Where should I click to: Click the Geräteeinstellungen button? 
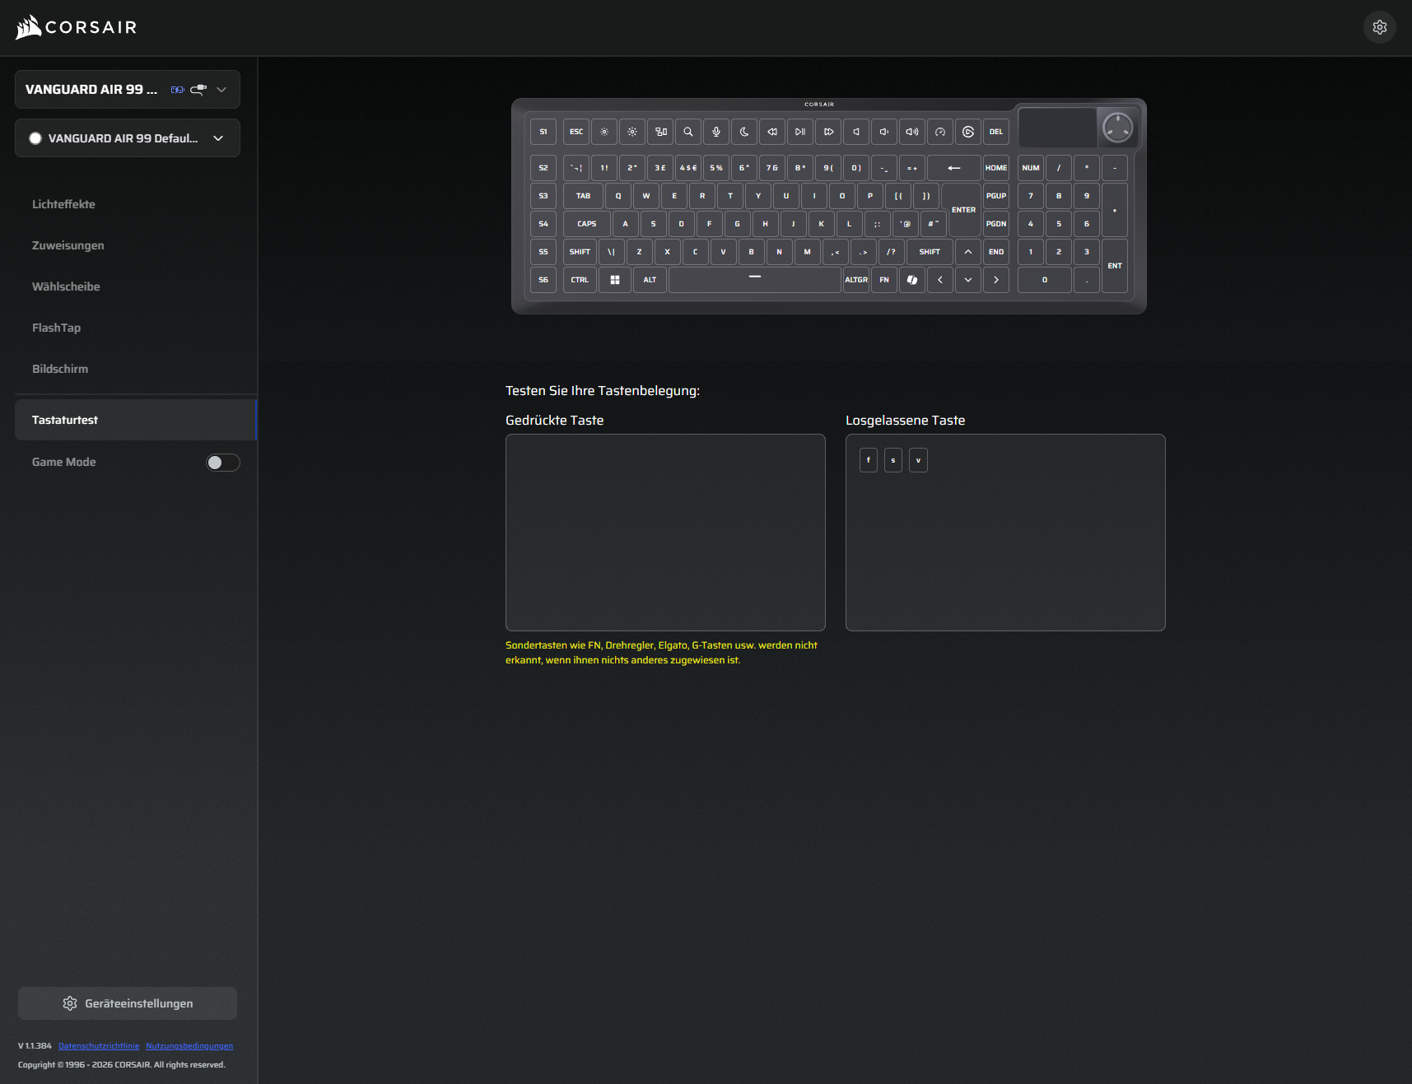click(128, 1003)
